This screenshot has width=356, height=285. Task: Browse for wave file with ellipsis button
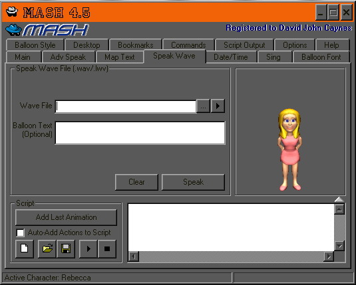(203, 106)
